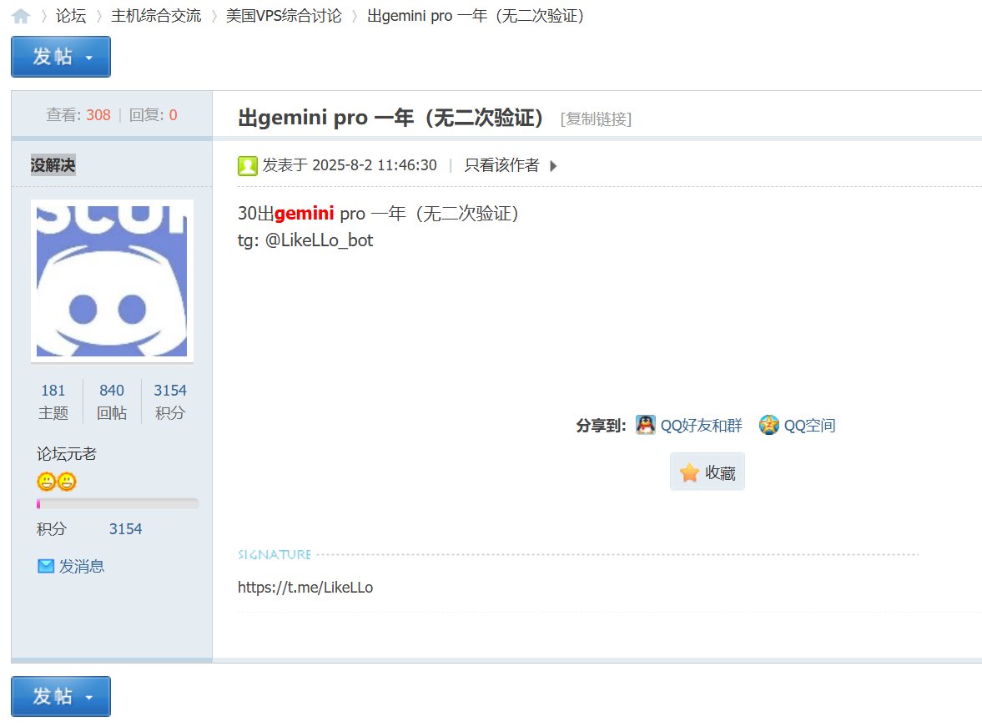Click the user's points progress bar

click(x=117, y=503)
